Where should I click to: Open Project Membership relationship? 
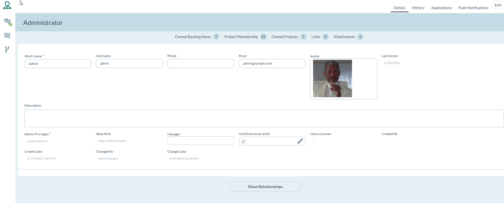[245, 37]
